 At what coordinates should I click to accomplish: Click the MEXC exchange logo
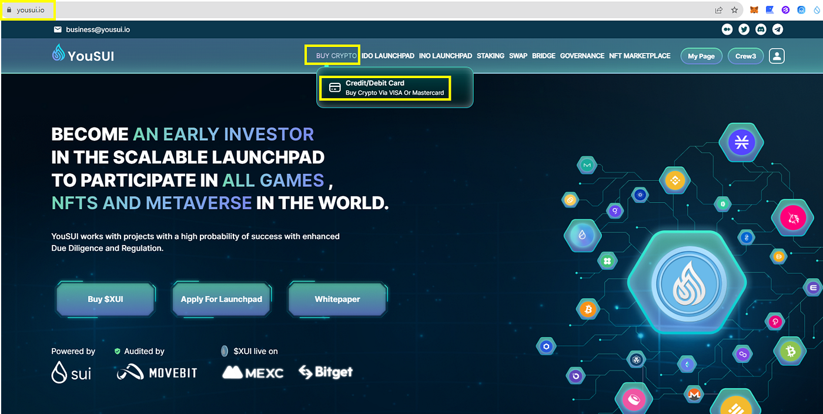click(x=252, y=372)
